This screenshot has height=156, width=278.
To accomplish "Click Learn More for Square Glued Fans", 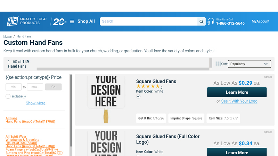I will pos(237,92).
